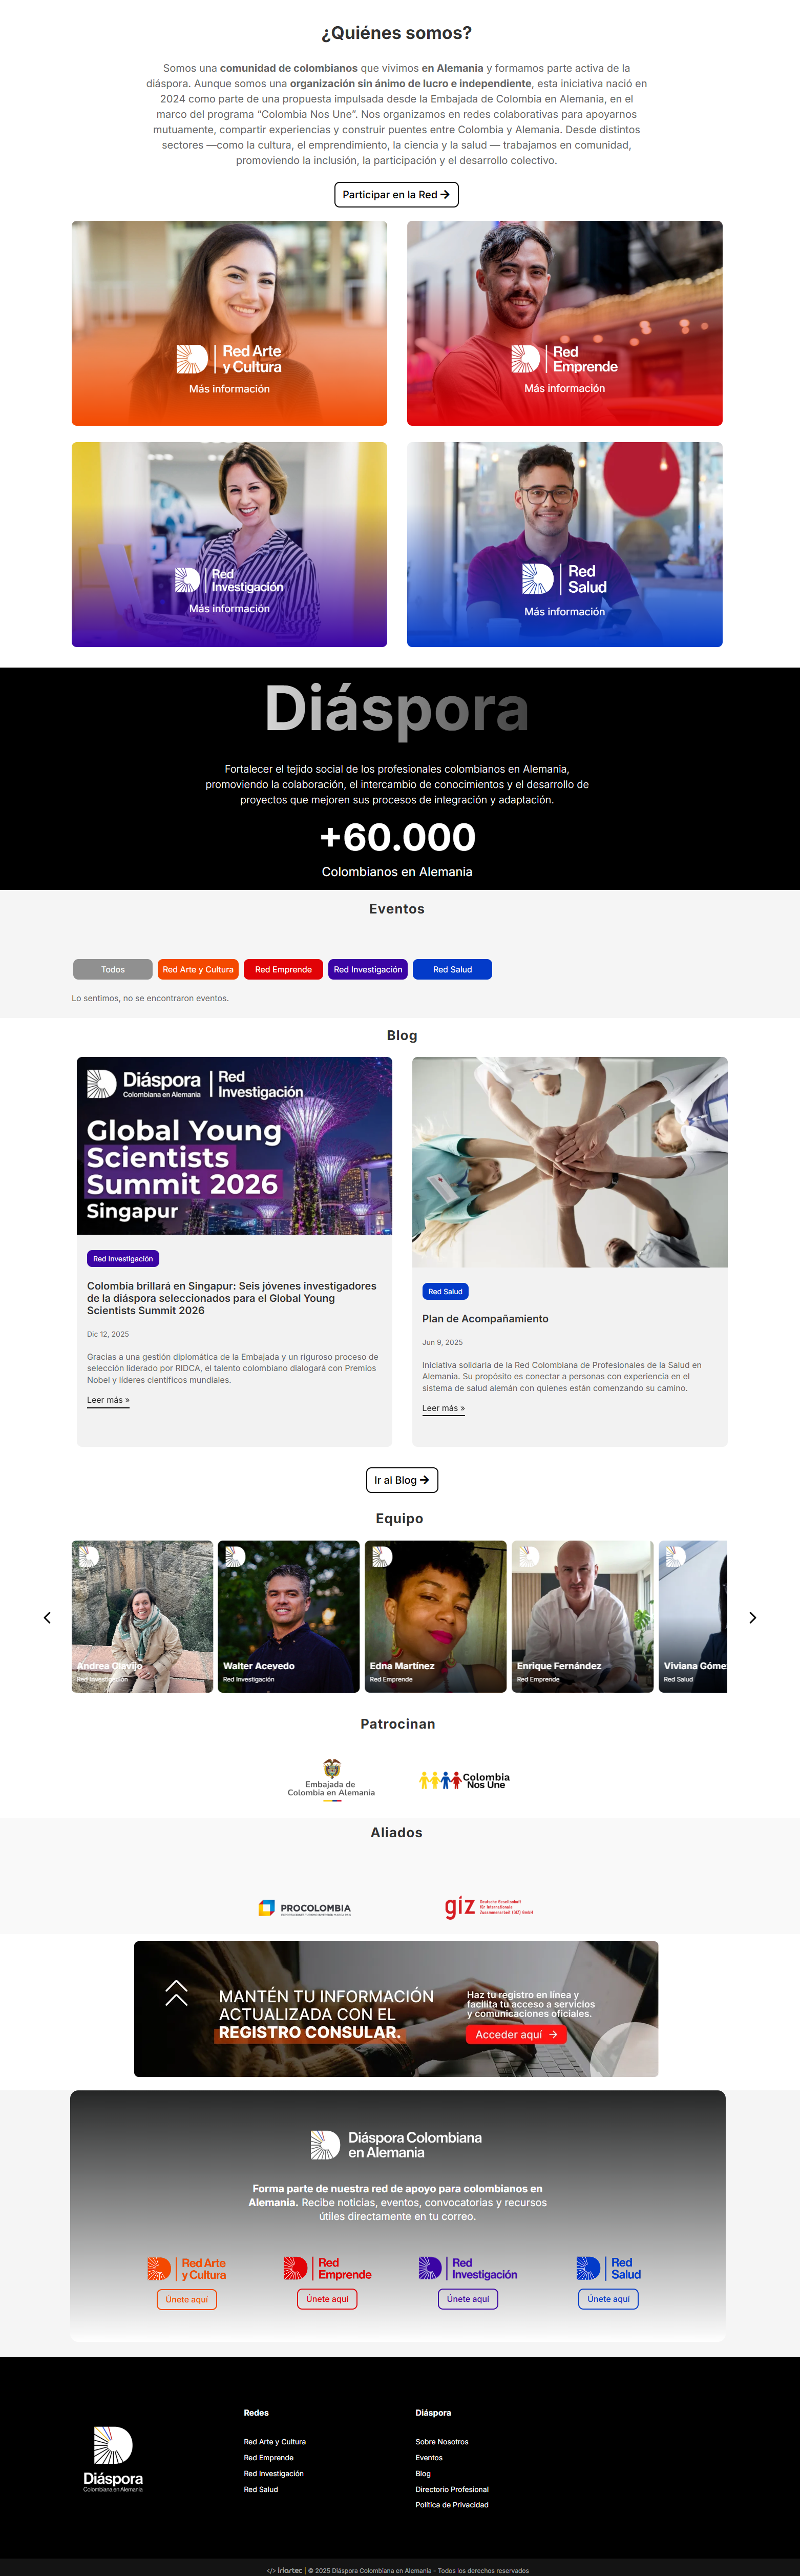Viewport: 800px width, 2576px height.
Task: Select Andrea Clavijo's team card
Action: coord(142,1616)
